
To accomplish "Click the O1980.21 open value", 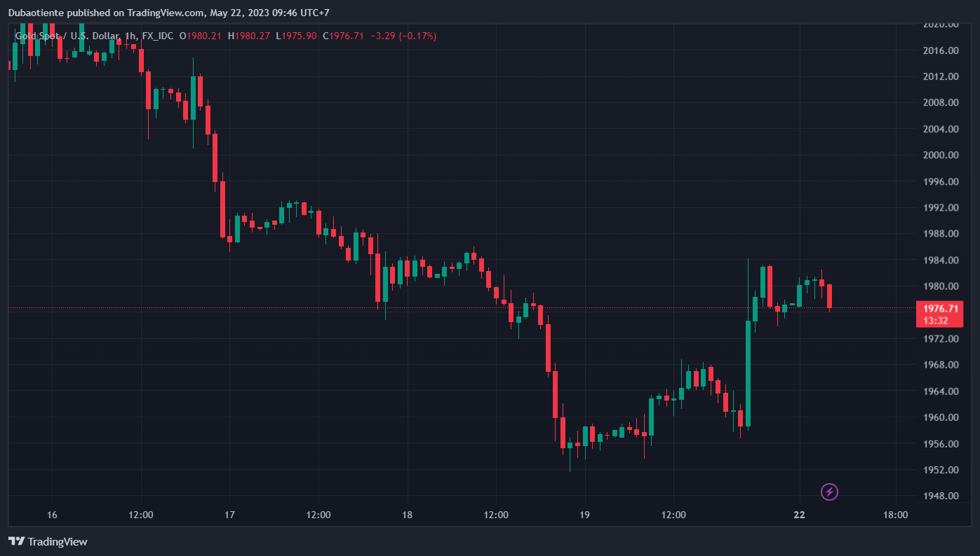I will click(x=201, y=36).
